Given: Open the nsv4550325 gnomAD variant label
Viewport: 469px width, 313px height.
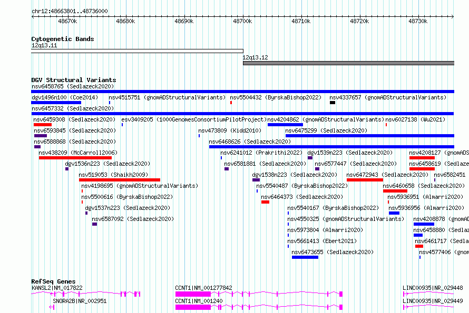Looking at the screenshot, I should pyautogui.click(x=346, y=219).
